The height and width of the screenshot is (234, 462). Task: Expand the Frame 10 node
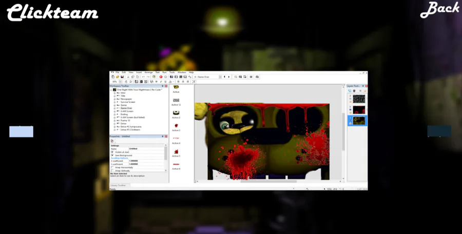pyautogui.click(x=114, y=121)
